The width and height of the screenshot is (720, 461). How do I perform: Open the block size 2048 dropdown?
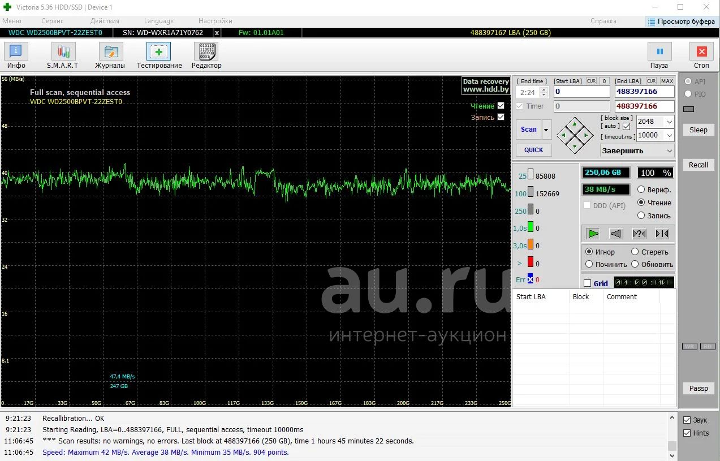(670, 122)
